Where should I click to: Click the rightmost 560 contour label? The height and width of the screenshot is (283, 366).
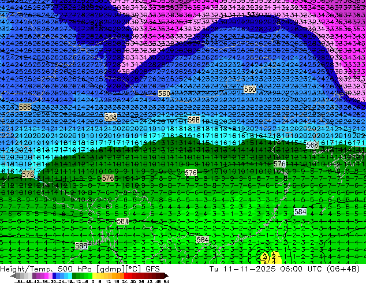pos(250,89)
